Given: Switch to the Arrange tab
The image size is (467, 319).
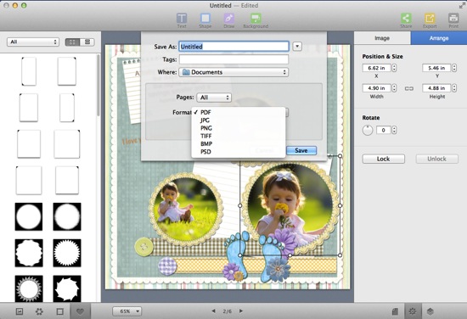Looking at the screenshot, I should click(x=439, y=38).
